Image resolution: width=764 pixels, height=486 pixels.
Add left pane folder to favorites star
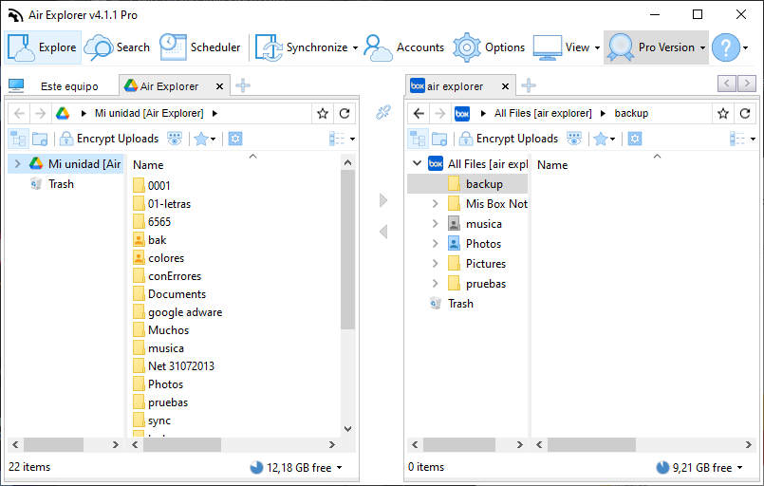[x=322, y=114]
